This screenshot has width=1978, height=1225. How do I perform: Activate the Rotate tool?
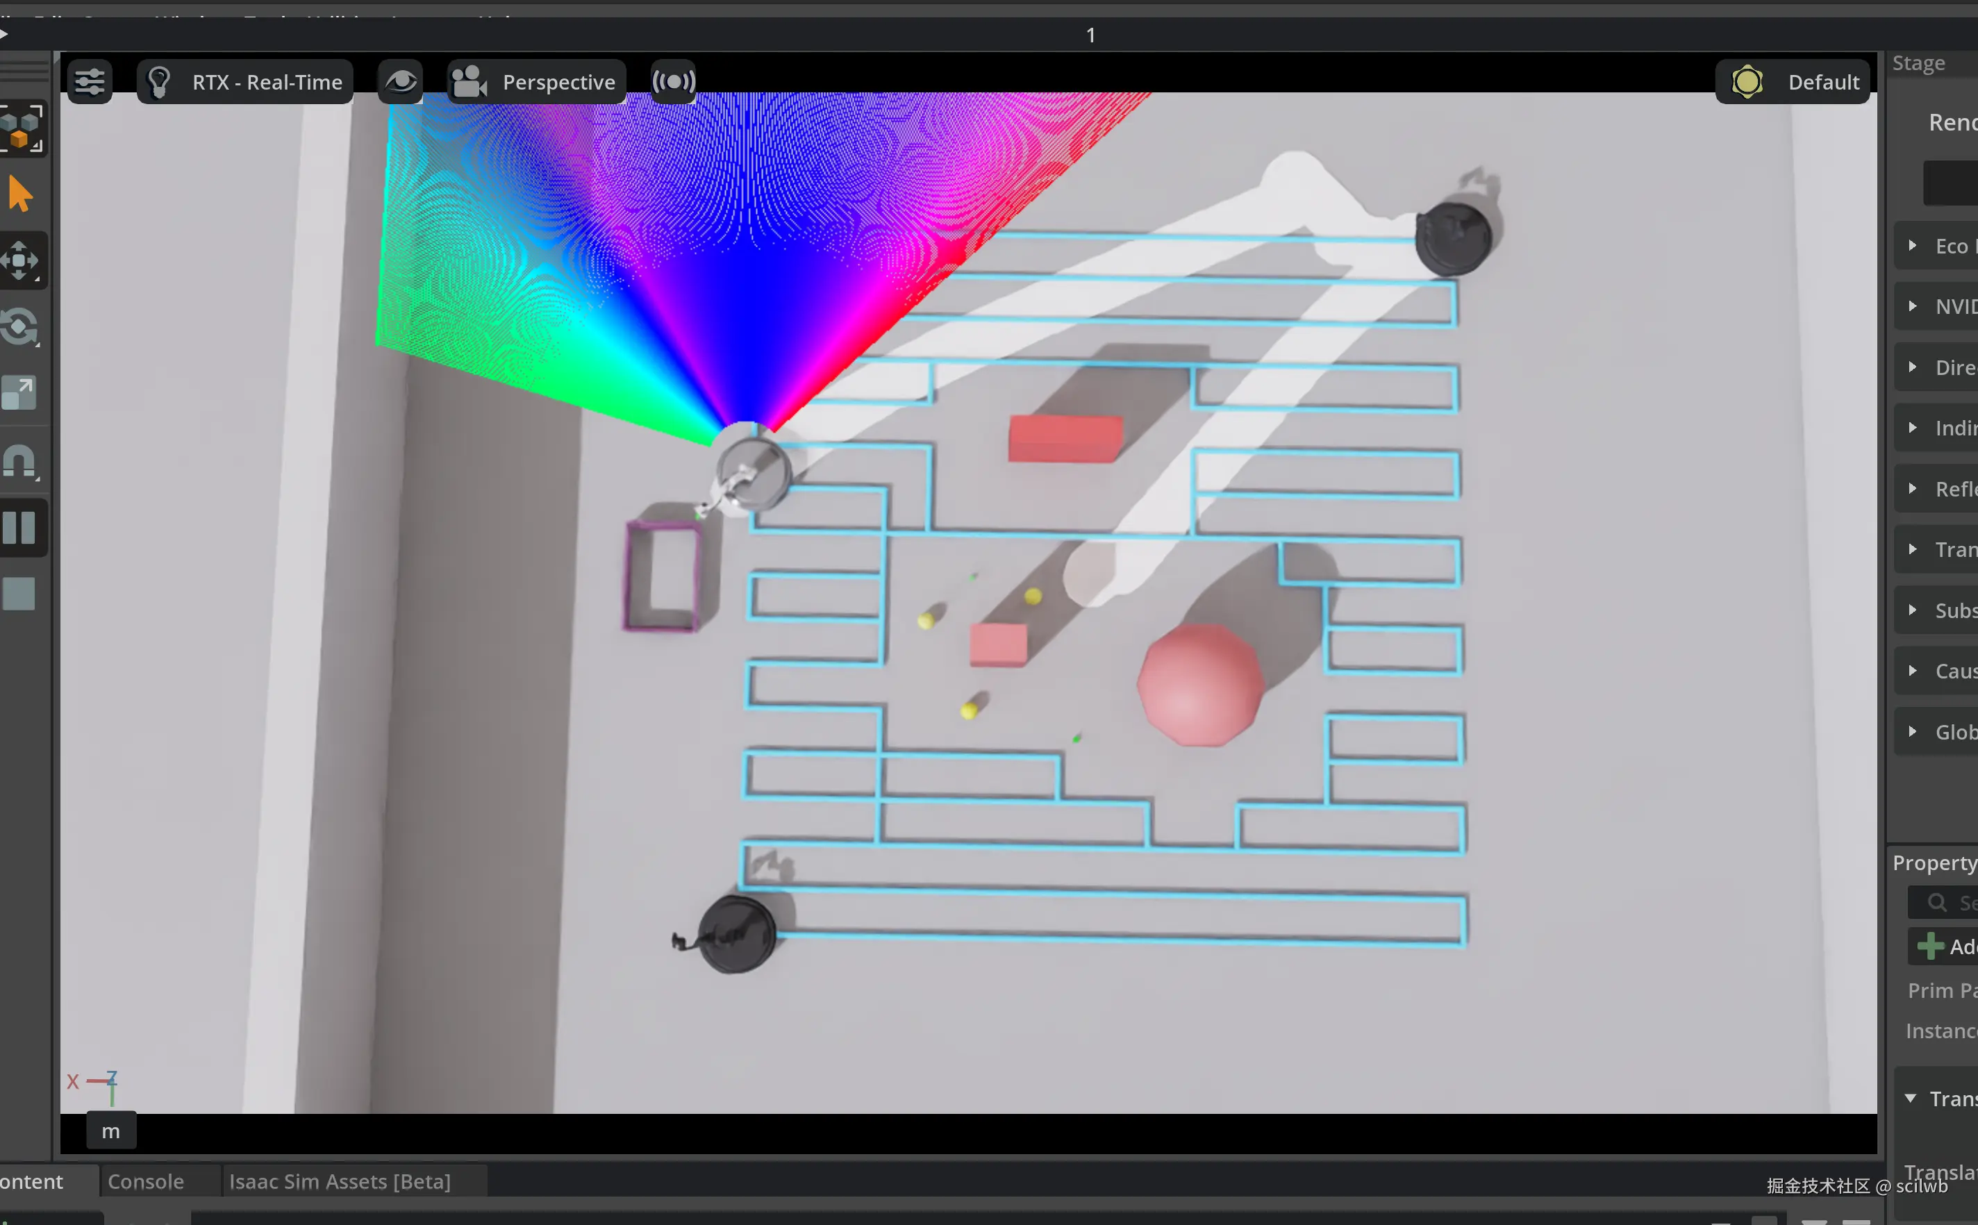coord(20,327)
